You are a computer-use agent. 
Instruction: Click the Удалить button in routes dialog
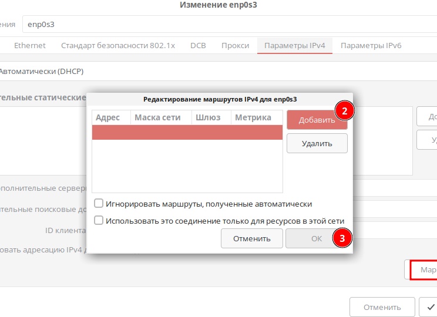click(x=317, y=143)
